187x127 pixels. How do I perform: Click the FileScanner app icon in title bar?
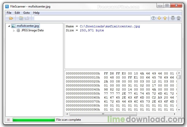click(x=7, y=7)
